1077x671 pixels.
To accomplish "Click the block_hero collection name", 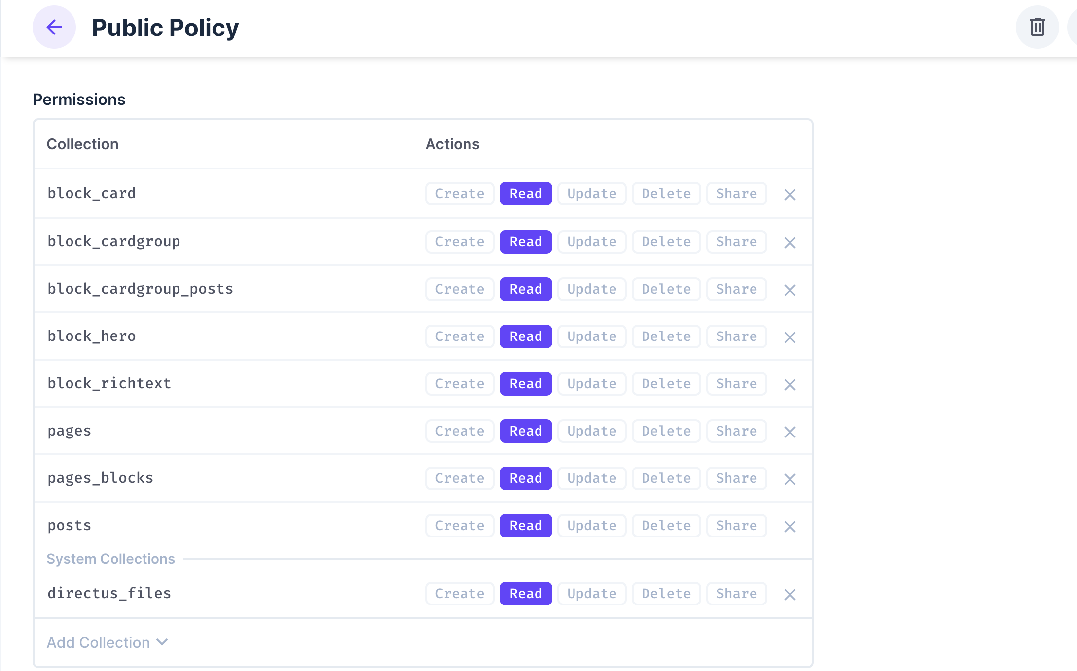I will tap(92, 336).
